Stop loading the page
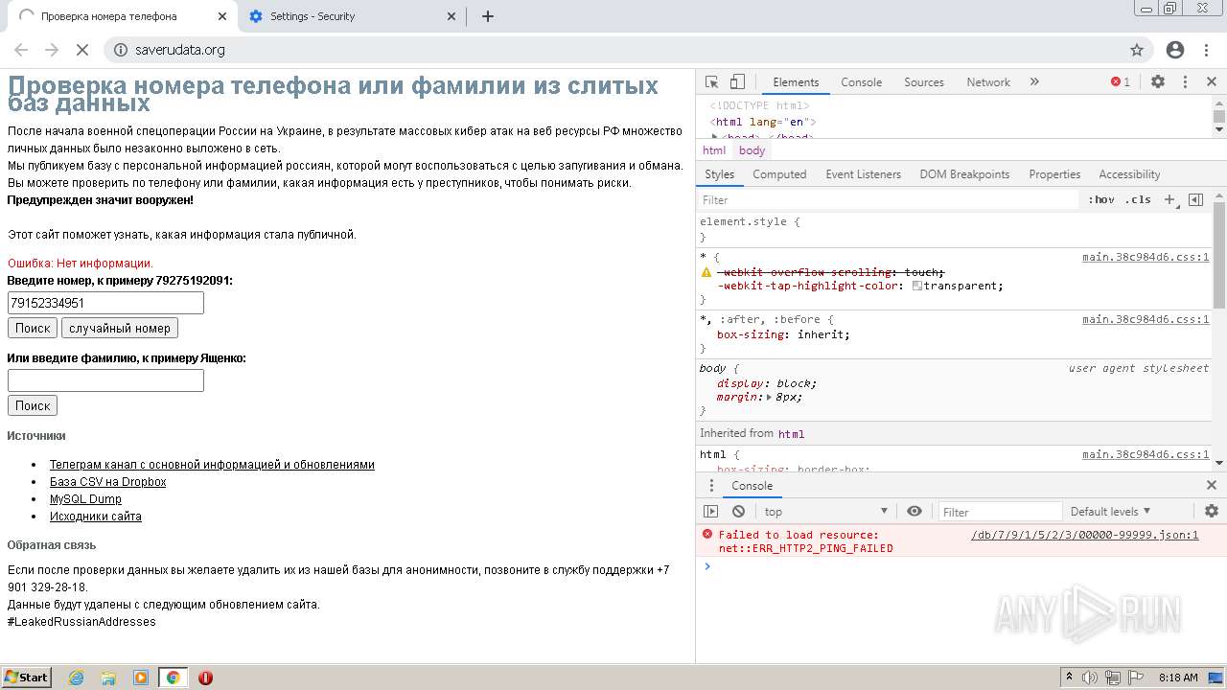Image resolution: width=1227 pixels, height=690 pixels. (x=82, y=50)
